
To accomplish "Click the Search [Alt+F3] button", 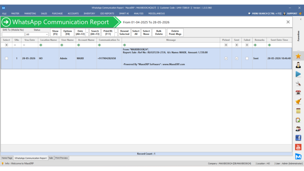I will point(95,33).
